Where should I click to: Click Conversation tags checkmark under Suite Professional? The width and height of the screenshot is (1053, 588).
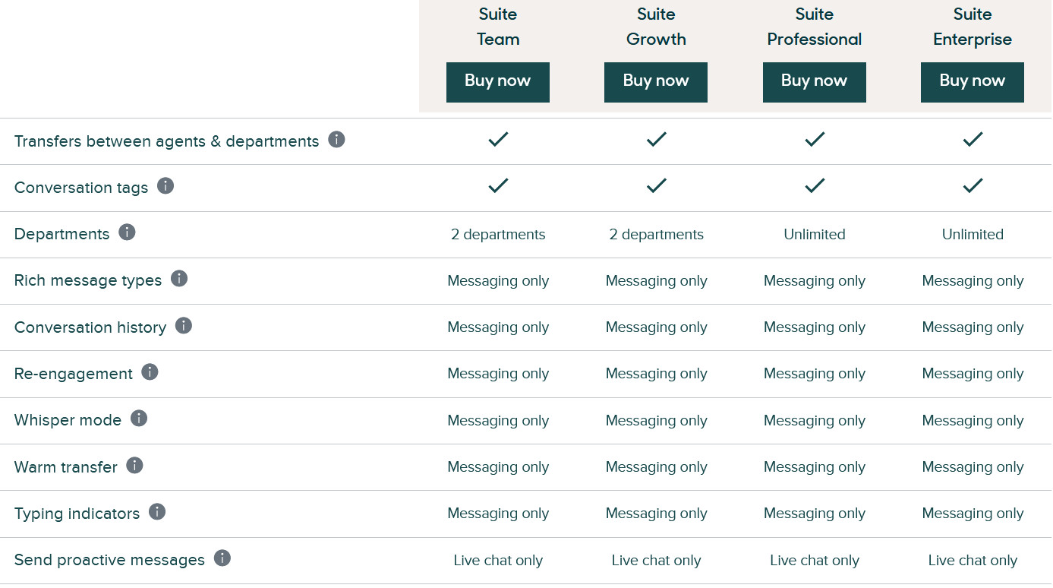point(815,185)
